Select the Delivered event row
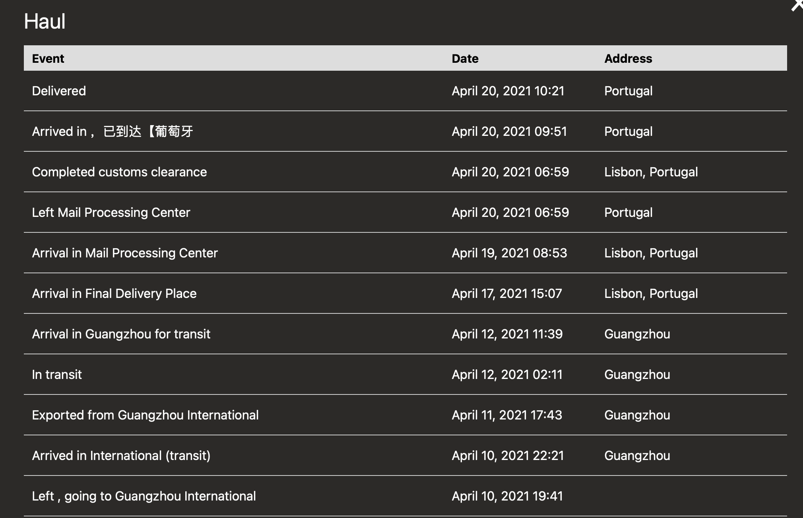Image resolution: width=803 pixels, height=518 pixels. [59, 91]
